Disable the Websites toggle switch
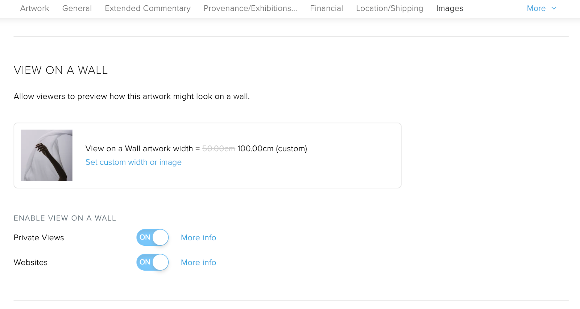This screenshot has width=580, height=309. click(x=153, y=262)
